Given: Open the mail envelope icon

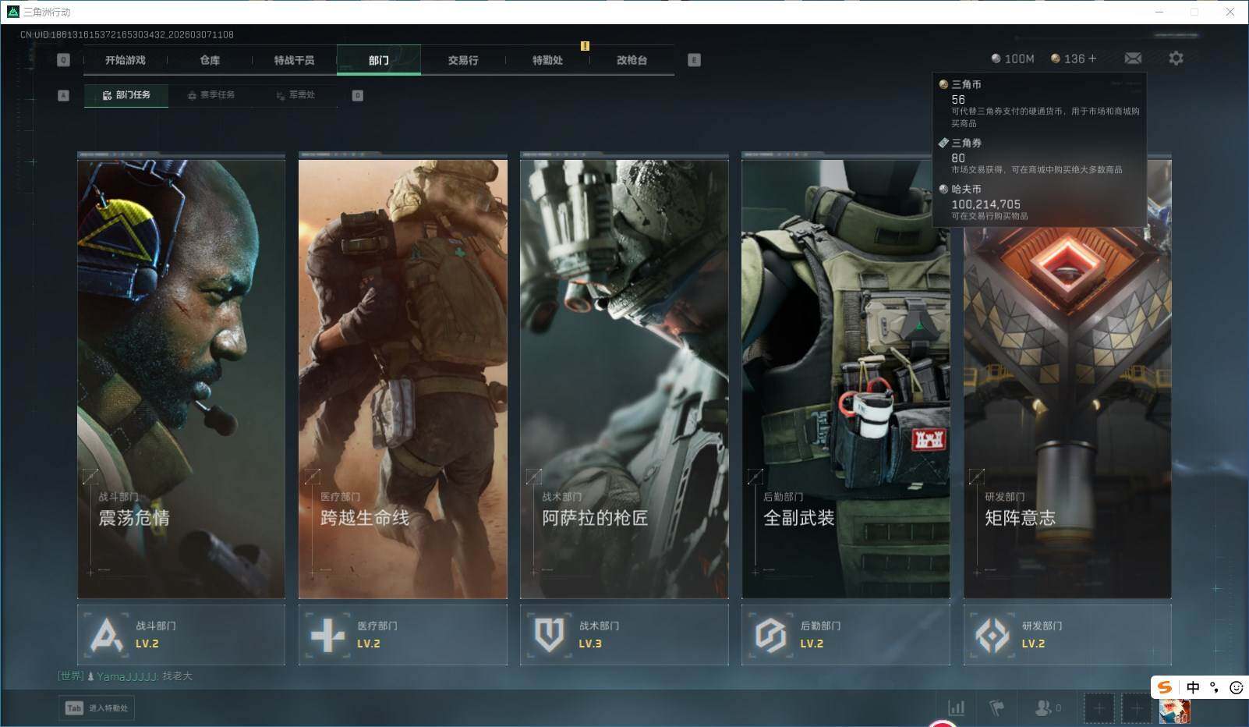Looking at the screenshot, I should click(1133, 59).
